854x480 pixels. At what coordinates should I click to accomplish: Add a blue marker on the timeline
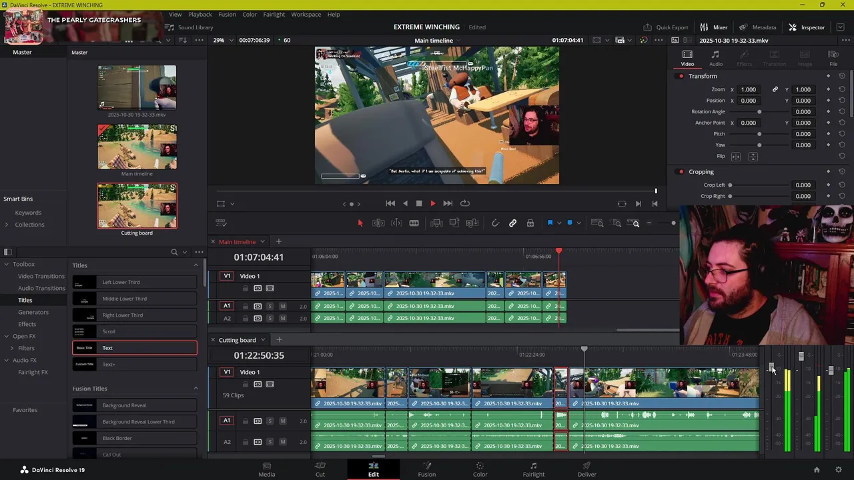pos(570,223)
